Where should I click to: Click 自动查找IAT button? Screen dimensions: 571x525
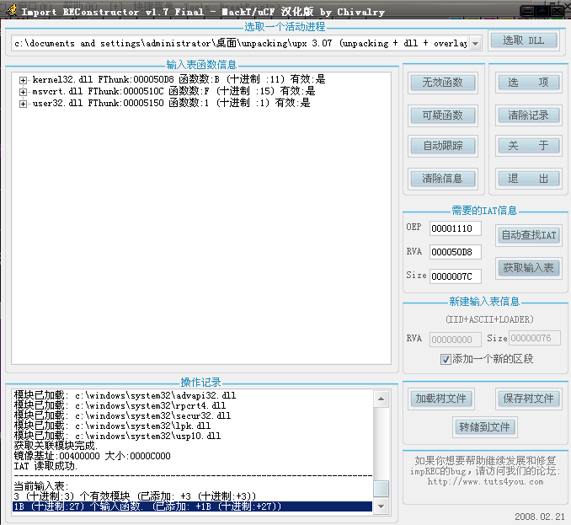click(x=528, y=235)
